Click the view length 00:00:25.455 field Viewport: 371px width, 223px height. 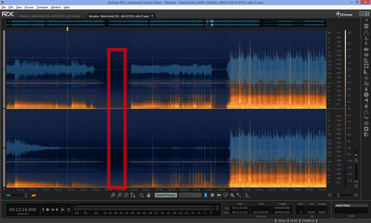[x=282, y=213]
